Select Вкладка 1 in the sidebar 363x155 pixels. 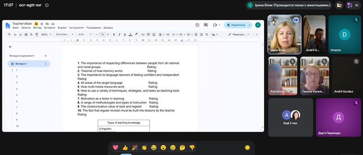click(x=29, y=64)
